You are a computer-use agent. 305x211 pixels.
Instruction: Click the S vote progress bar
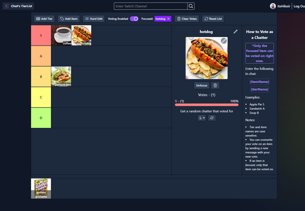[x=207, y=105]
